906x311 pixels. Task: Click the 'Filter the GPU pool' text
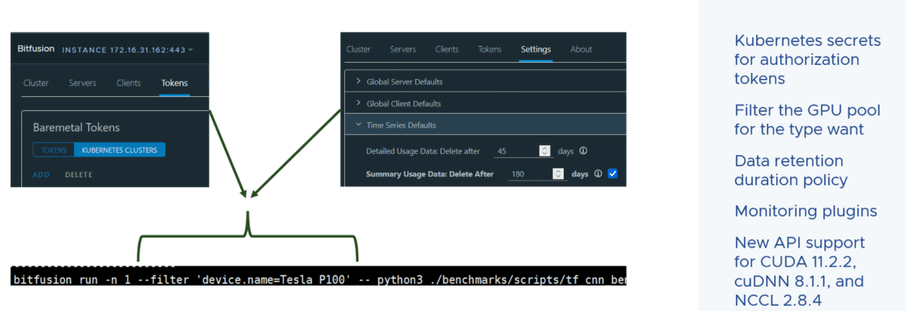click(807, 120)
